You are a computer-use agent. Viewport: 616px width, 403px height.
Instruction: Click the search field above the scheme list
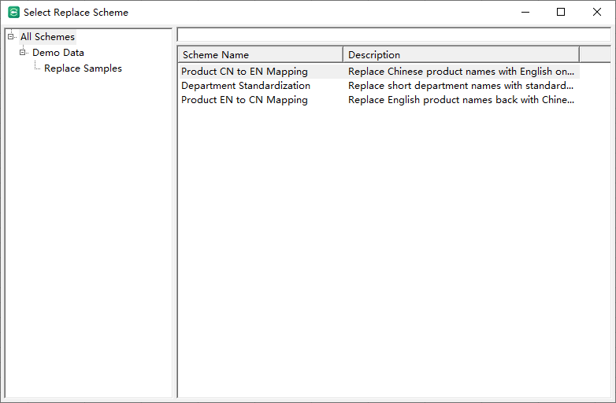394,35
